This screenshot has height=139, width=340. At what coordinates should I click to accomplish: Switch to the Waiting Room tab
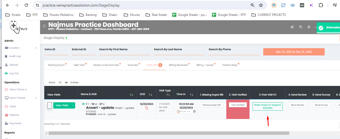(x=56, y=65)
